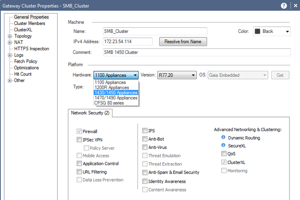Screen dimensions: 300x200
Task: Click the Data Loss Prevention checkbox
Action: (79, 179)
